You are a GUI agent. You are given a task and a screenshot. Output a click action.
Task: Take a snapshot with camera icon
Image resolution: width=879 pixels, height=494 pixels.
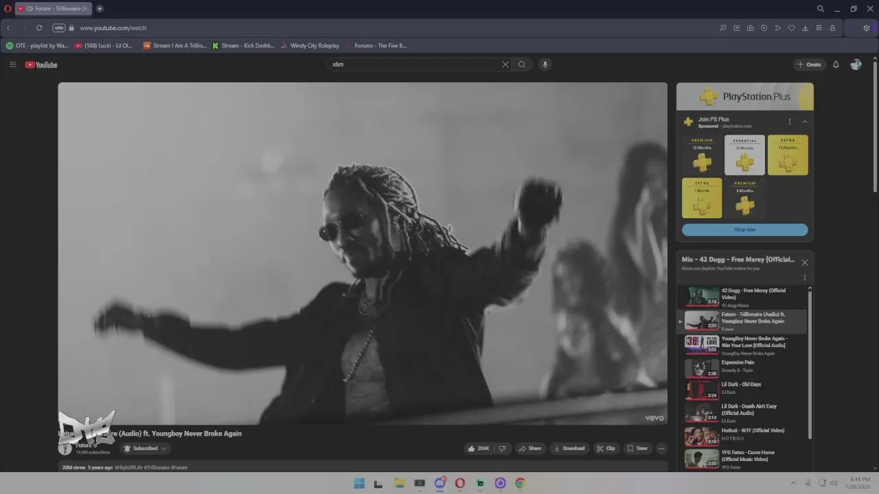[x=750, y=28]
